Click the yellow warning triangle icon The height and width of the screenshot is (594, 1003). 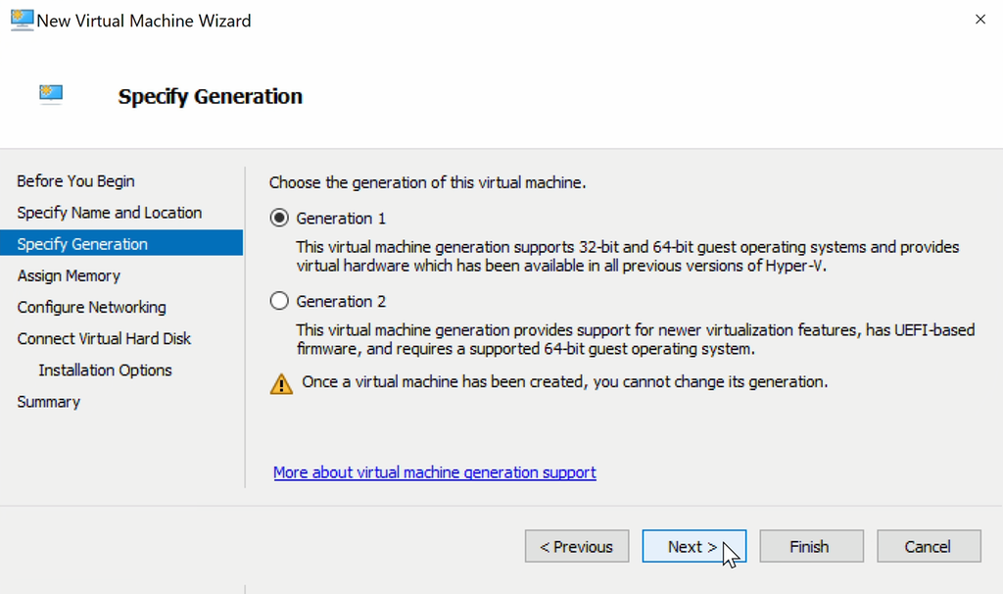281,383
